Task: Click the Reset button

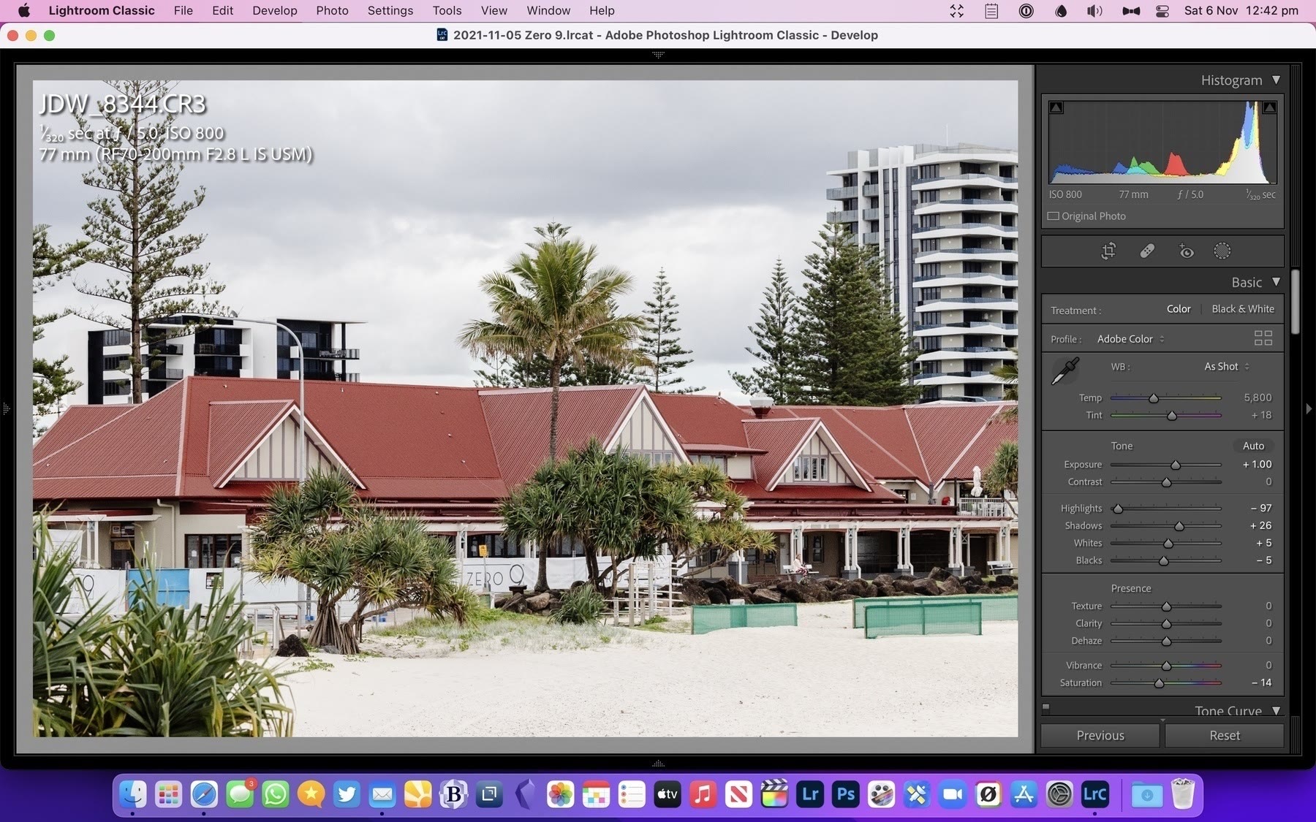Action: (1224, 736)
